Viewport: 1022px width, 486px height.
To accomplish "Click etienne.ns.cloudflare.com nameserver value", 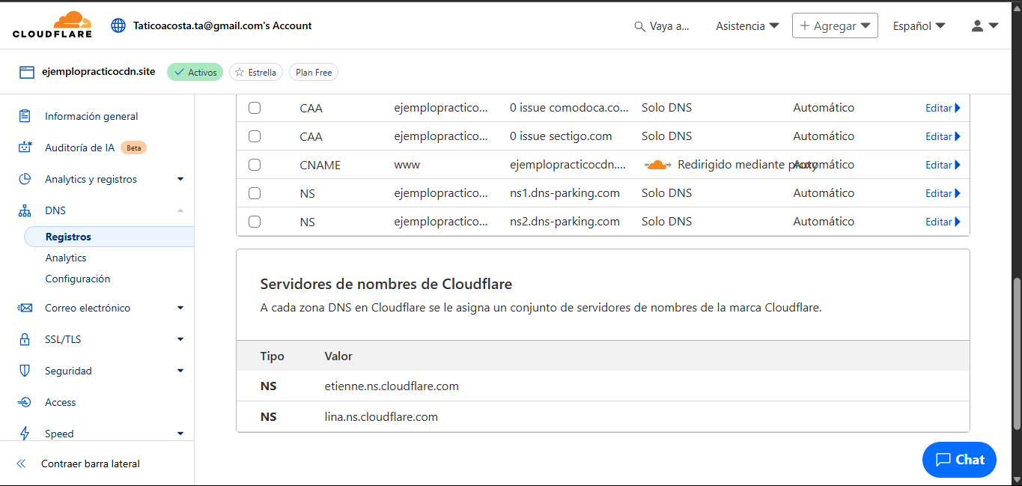I will click(392, 386).
